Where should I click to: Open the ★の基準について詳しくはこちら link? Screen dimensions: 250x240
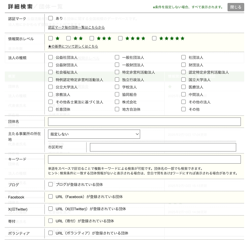click(x=73, y=46)
